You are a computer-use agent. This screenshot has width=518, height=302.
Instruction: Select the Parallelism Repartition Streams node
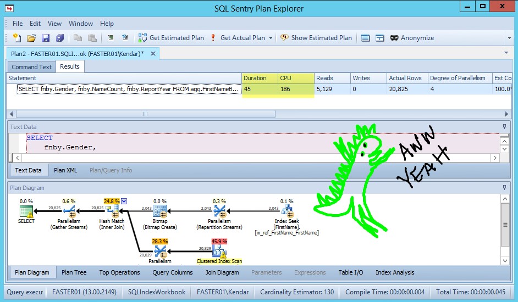(x=219, y=214)
